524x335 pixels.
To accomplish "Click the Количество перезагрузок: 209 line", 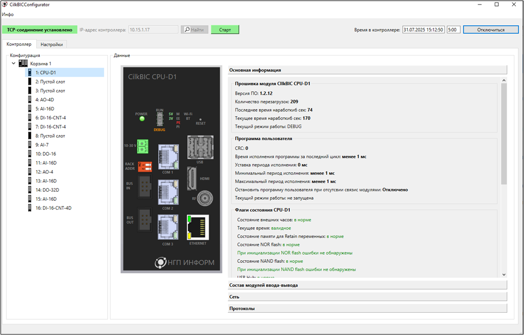I will tap(267, 101).
